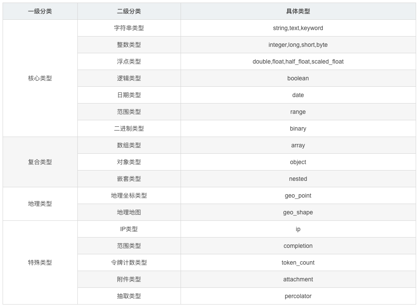Viewport: 420px width, 308px height.
Task: Select the 地理类型 category cell
Action: (40, 204)
